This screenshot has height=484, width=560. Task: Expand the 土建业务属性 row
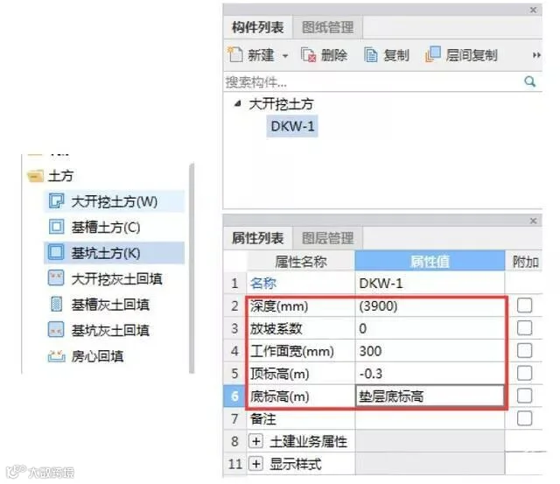pos(255,441)
